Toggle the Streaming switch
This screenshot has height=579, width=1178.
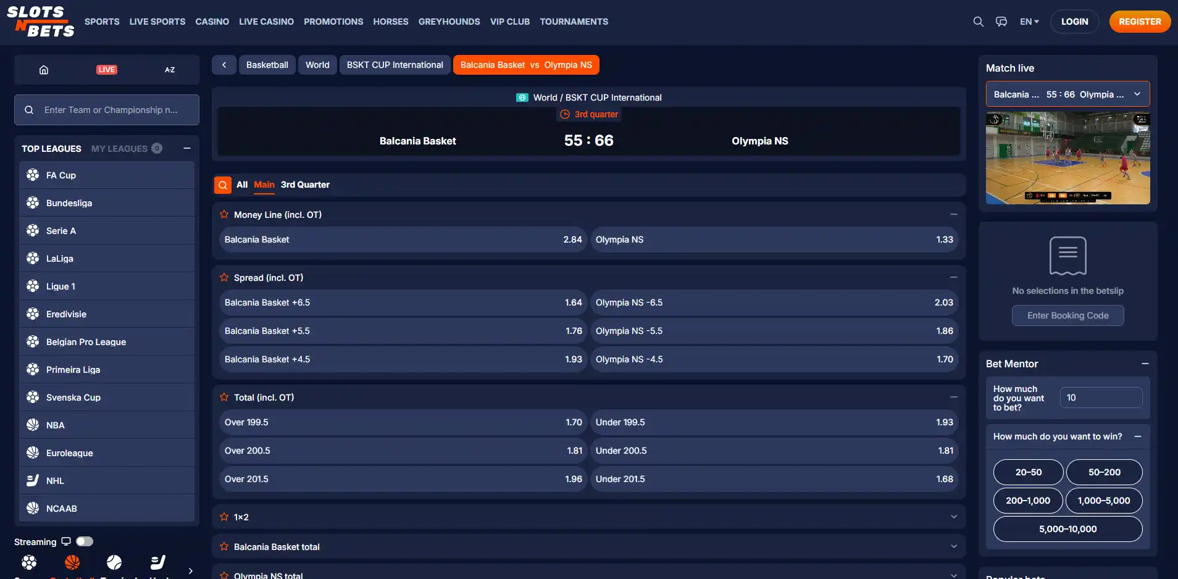point(85,541)
